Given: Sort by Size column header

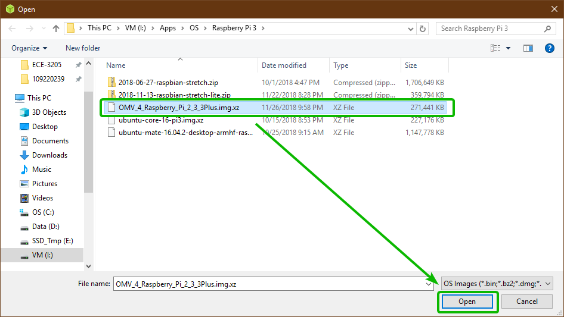Looking at the screenshot, I should pos(410,65).
